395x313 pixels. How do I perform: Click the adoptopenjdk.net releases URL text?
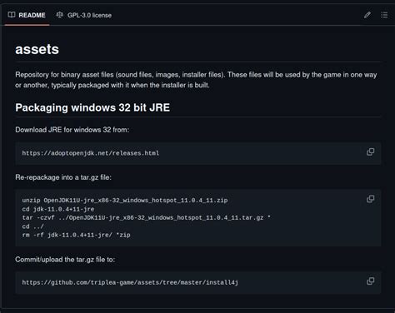click(91, 153)
